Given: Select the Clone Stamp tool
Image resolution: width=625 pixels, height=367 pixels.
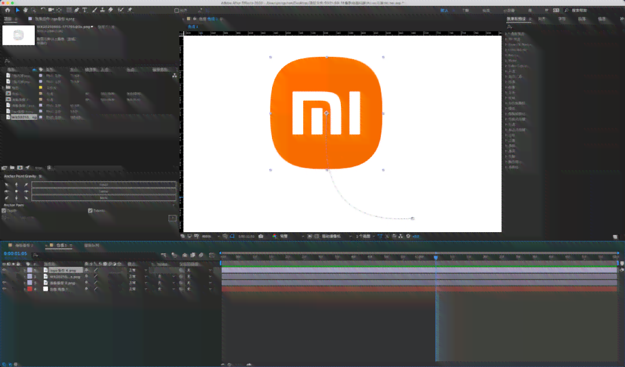Looking at the screenshot, I should [102, 10].
